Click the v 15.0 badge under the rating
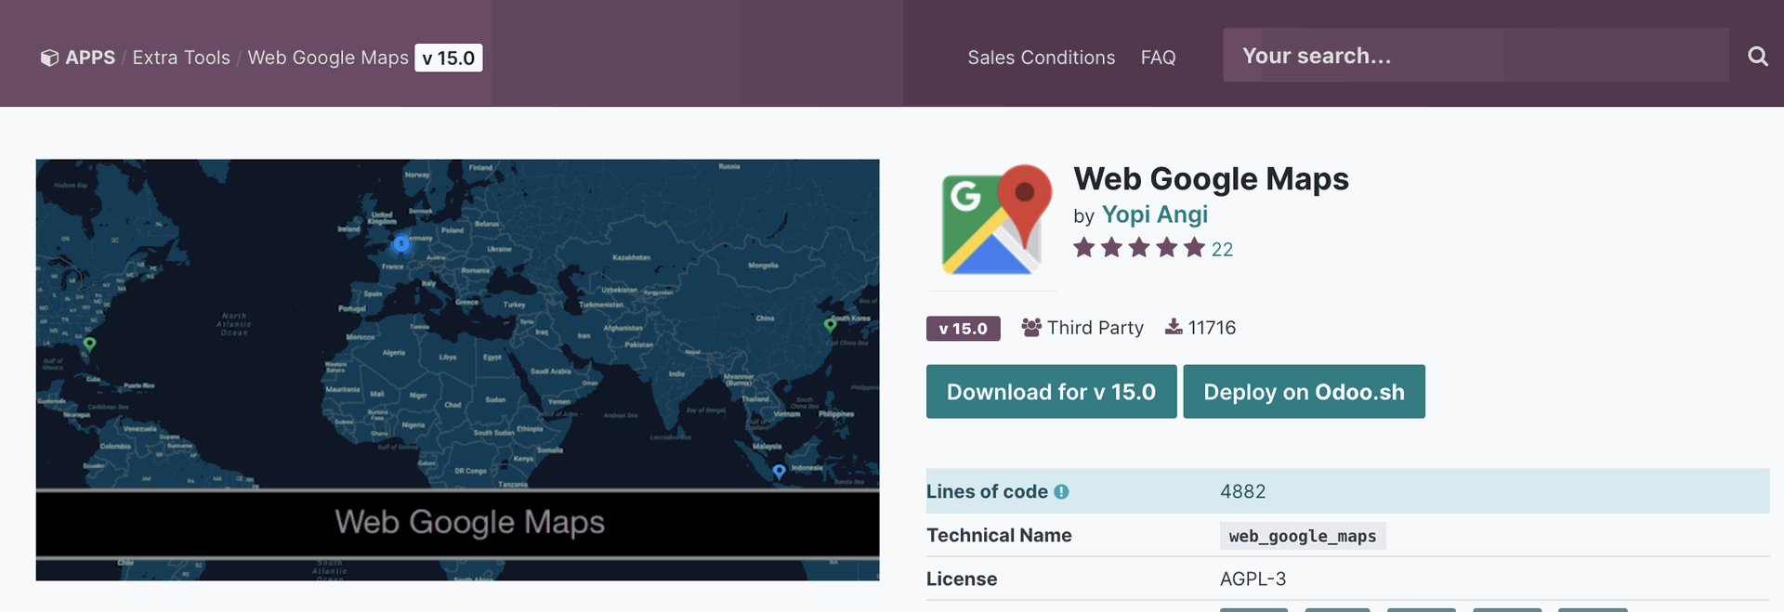The image size is (1784, 612). (963, 329)
